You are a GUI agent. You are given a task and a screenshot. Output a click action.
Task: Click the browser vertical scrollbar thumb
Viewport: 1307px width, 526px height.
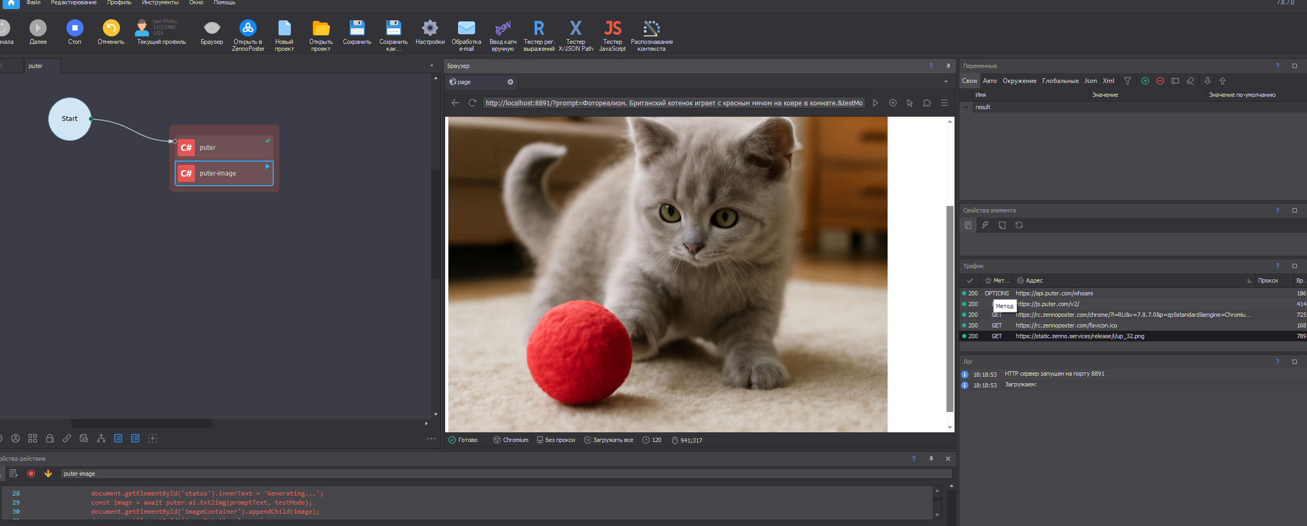(950, 309)
